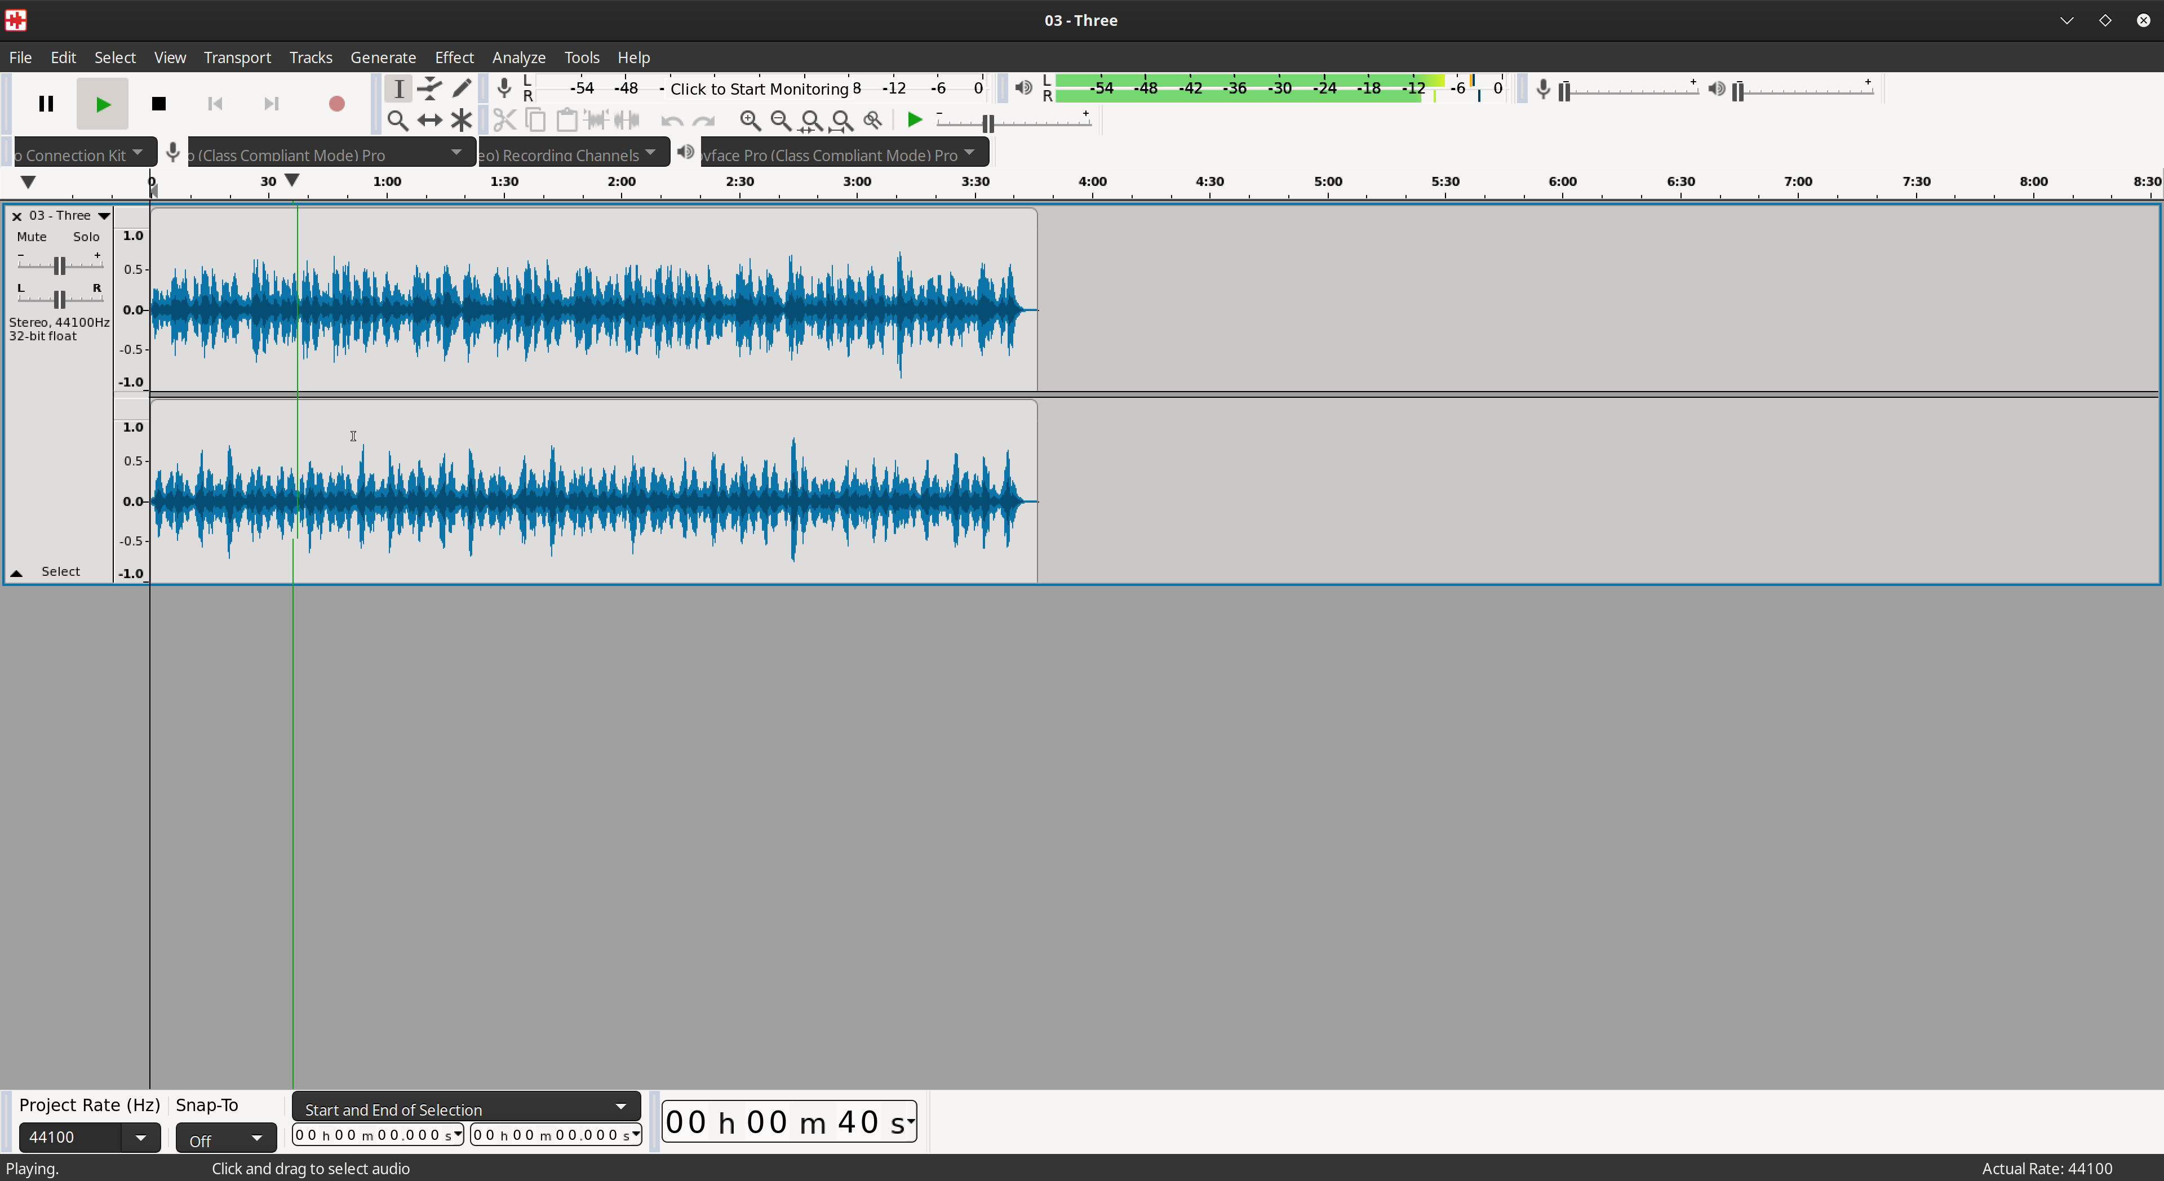Open the 03 - Three track dropdown menu
Screen dimensions: 2164x1181
[104, 216]
